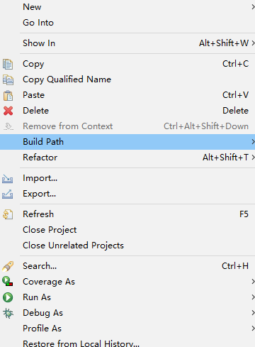Click the Refresh icon

click(x=8, y=214)
